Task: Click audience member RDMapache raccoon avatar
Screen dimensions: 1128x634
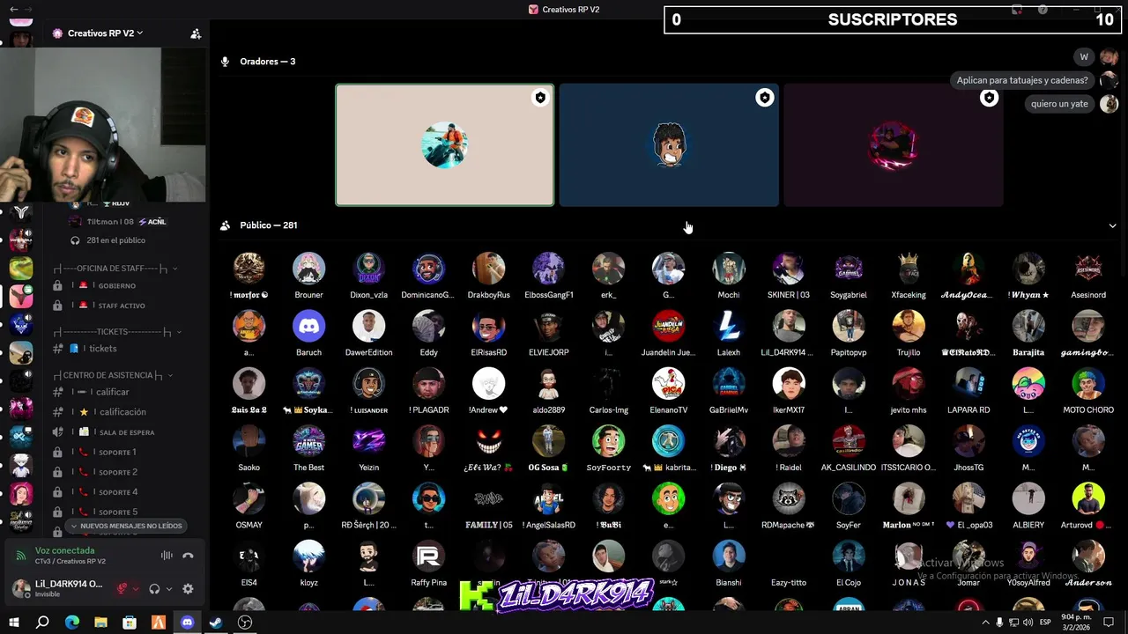Action: pyautogui.click(x=788, y=499)
